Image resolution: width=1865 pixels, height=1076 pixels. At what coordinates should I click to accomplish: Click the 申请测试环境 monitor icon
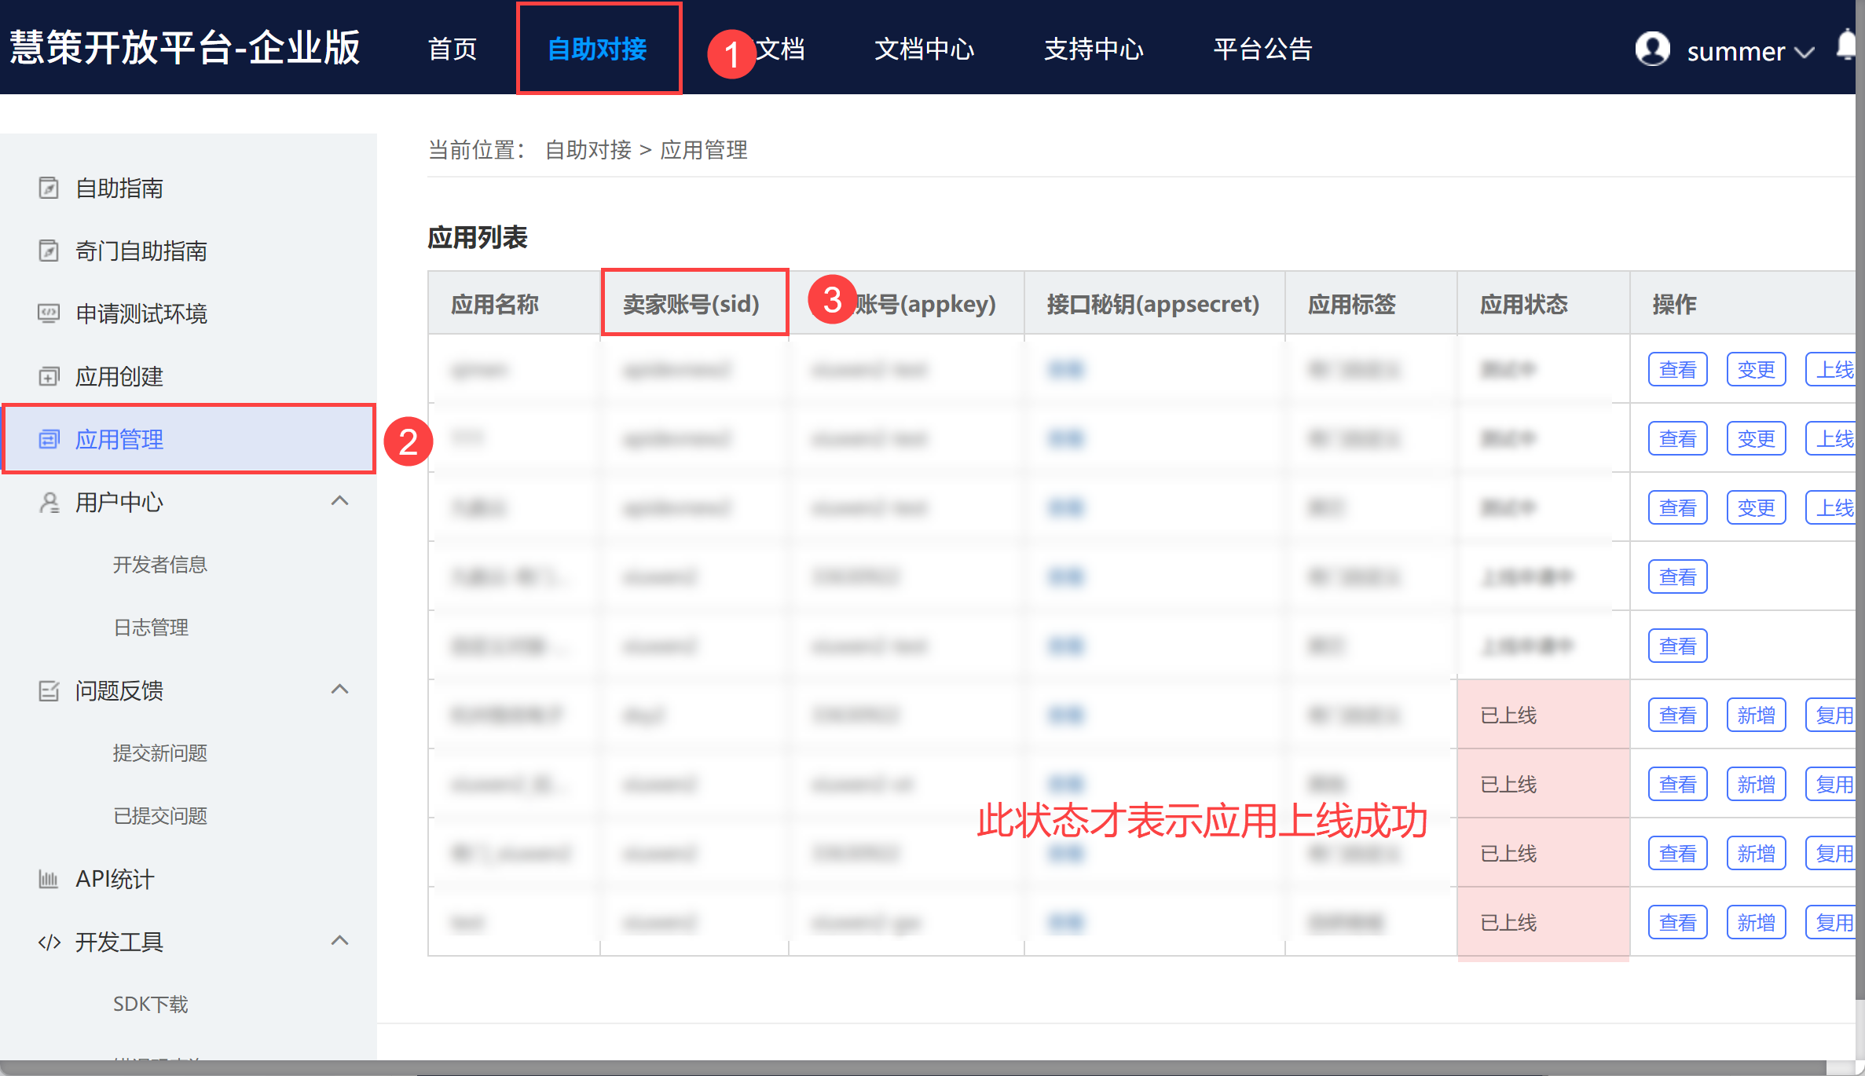click(49, 313)
